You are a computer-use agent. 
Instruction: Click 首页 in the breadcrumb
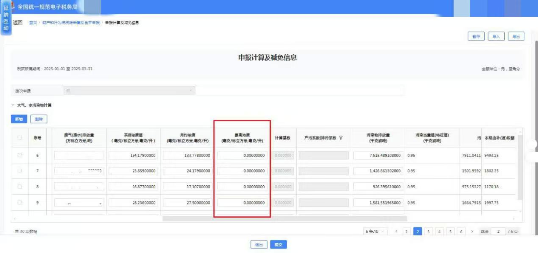tap(33, 23)
